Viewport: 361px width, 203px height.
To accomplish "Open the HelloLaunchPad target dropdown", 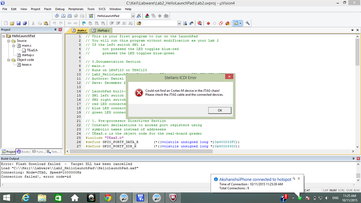I will [x=133, y=16].
